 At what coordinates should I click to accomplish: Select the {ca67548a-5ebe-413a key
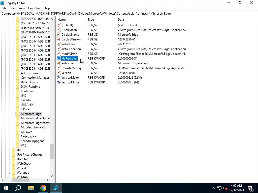pyautogui.click(x=35, y=28)
